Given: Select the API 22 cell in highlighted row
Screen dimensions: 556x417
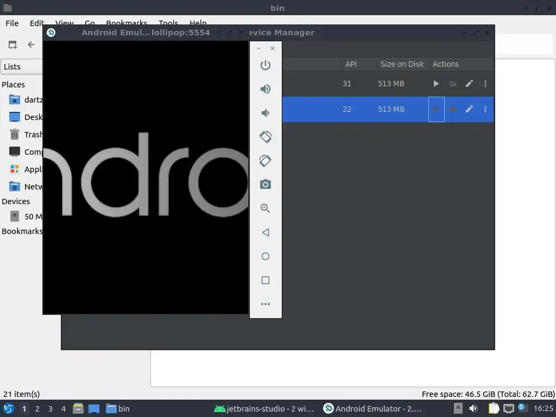Looking at the screenshot, I should (347, 109).
